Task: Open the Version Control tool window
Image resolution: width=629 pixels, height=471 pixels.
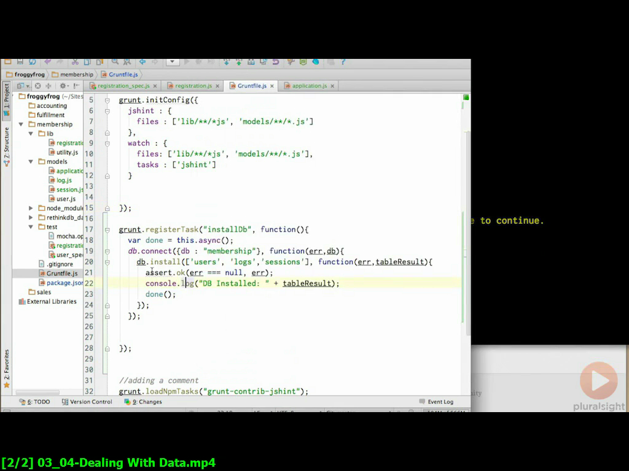Action: [x=87, y=402]
